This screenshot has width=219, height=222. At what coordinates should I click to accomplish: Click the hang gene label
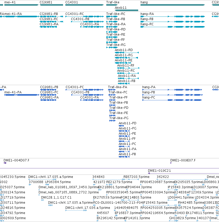pos(144,2)
